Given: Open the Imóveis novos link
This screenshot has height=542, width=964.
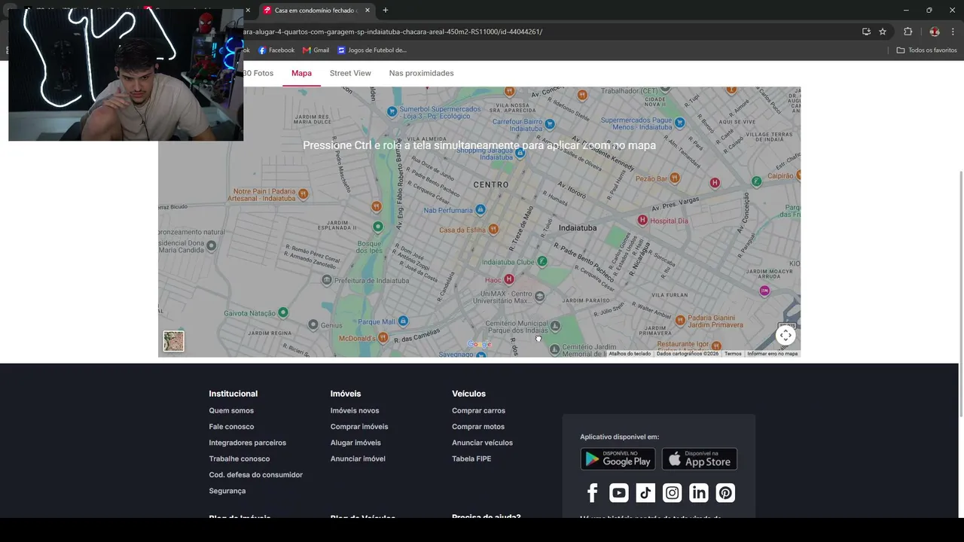Looking at the screenshot, I should pos(355,411).
